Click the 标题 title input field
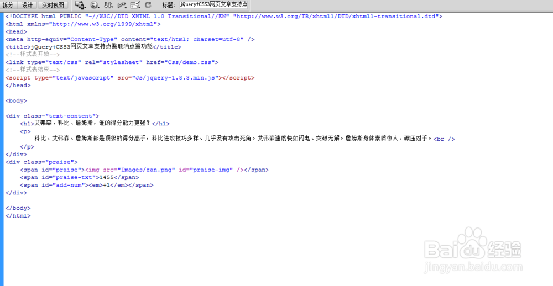Image resolution: width=553 pixels, height=286 pixels. (213, 5)
